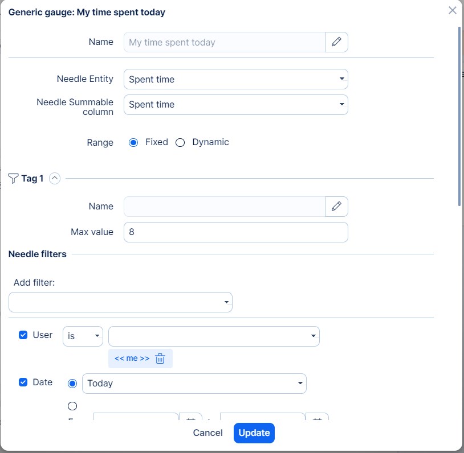Uncheck the User filter checkbox
Image resolution: width=464 pixels, height=453 pixels.
(x=23, y=335)
